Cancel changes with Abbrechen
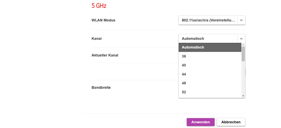281x128 pixels. [x=231, y=122]
